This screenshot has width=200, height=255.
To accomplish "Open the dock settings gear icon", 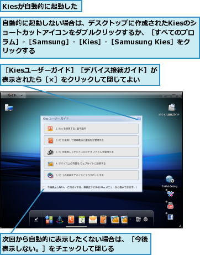I will pyautogui.click(x=145, y=220).
